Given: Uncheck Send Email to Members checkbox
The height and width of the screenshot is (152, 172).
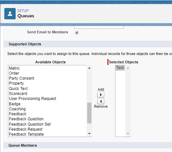Looking at the screenshot, I should tap(77, 33).
